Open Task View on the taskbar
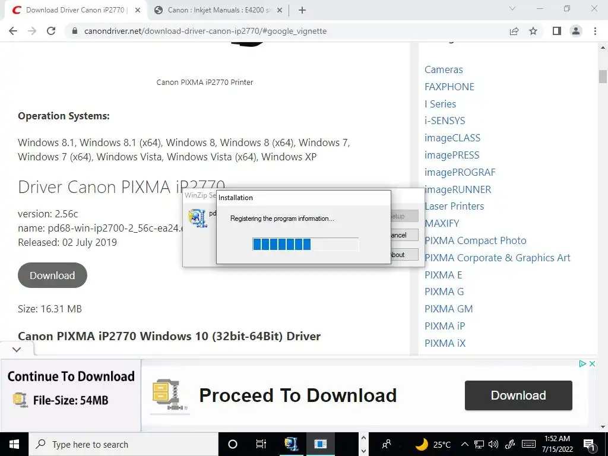Image resolution: width=608 pixels, height=456 pixels. tap(261, 444)
